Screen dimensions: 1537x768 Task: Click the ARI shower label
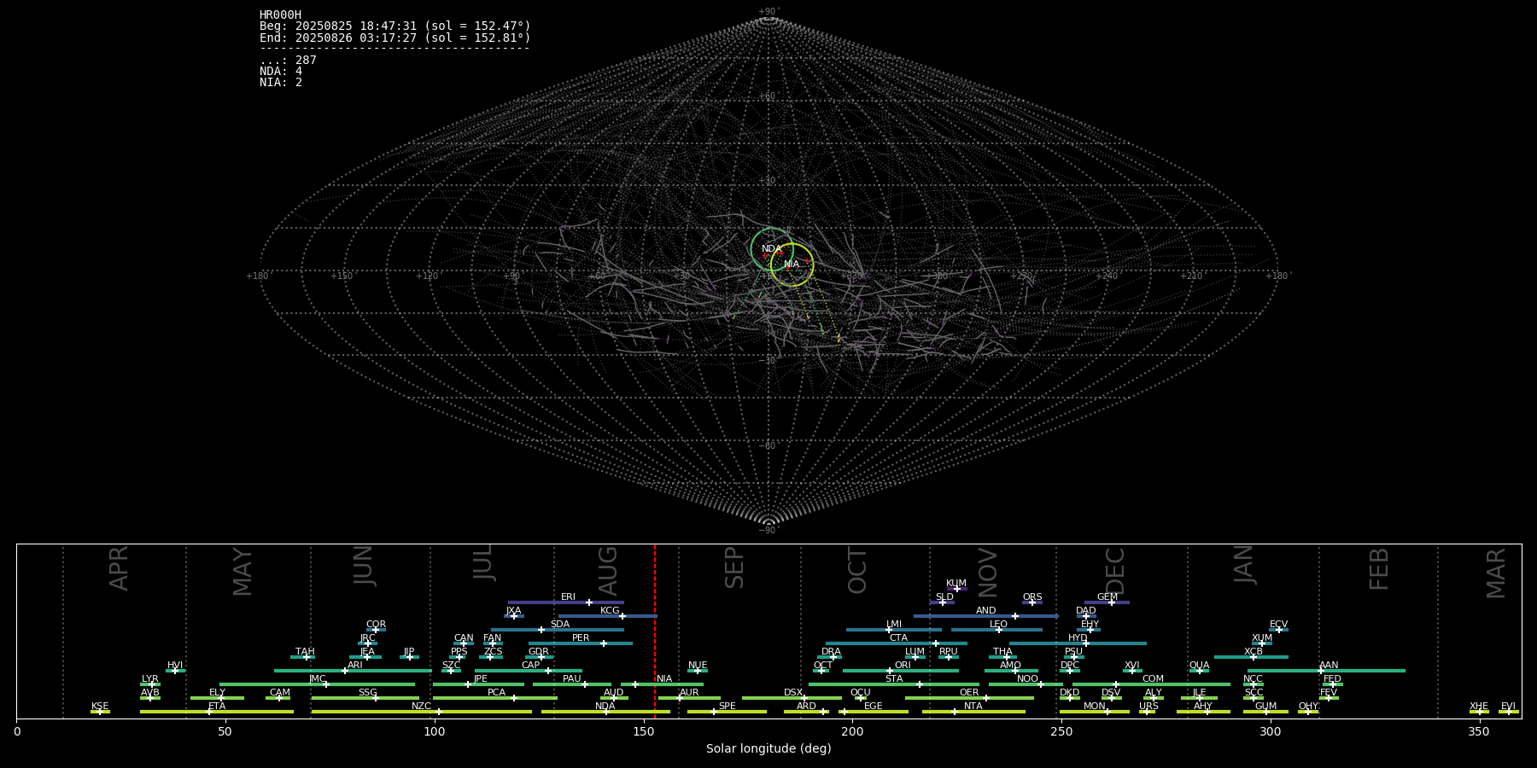click(355, 666)
